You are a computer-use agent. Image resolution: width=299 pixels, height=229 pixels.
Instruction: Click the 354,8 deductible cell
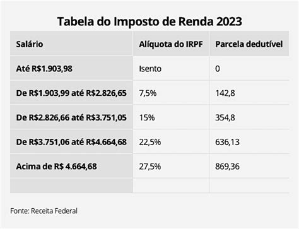coord(249,117)
